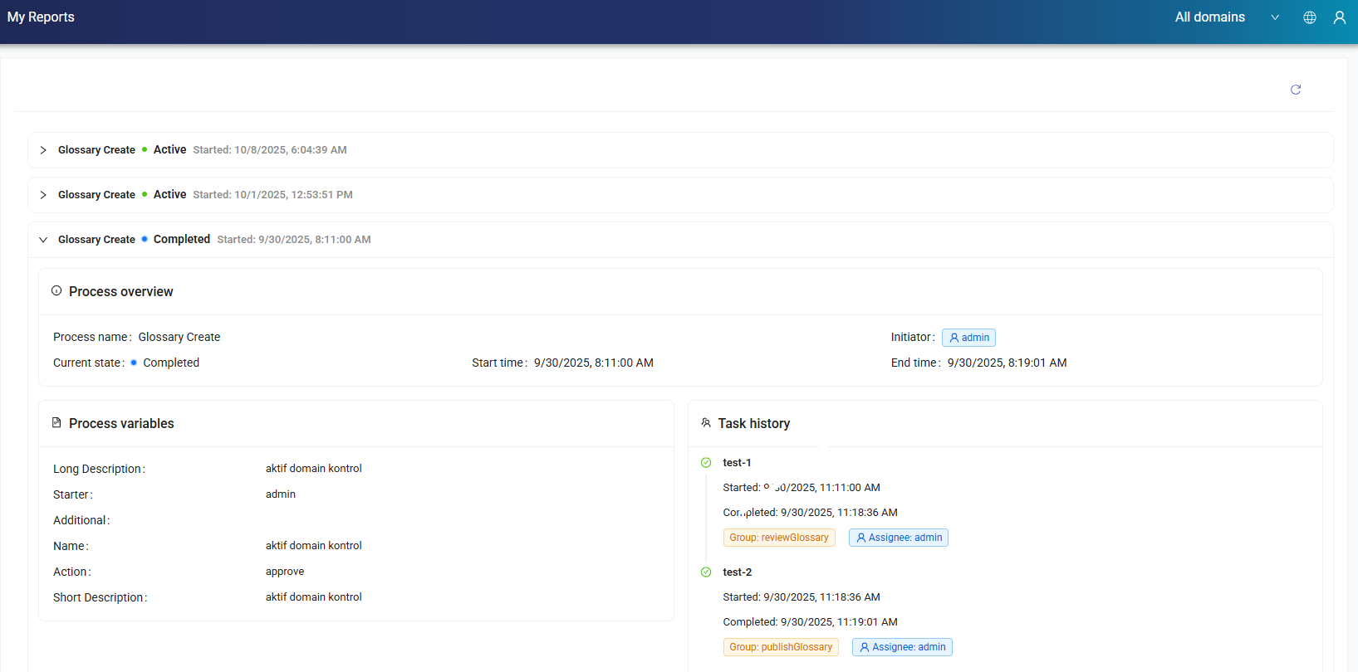Expand the Glossary Create started 10/1/2025
The image size is (1358, 672).
pos(43,195)
